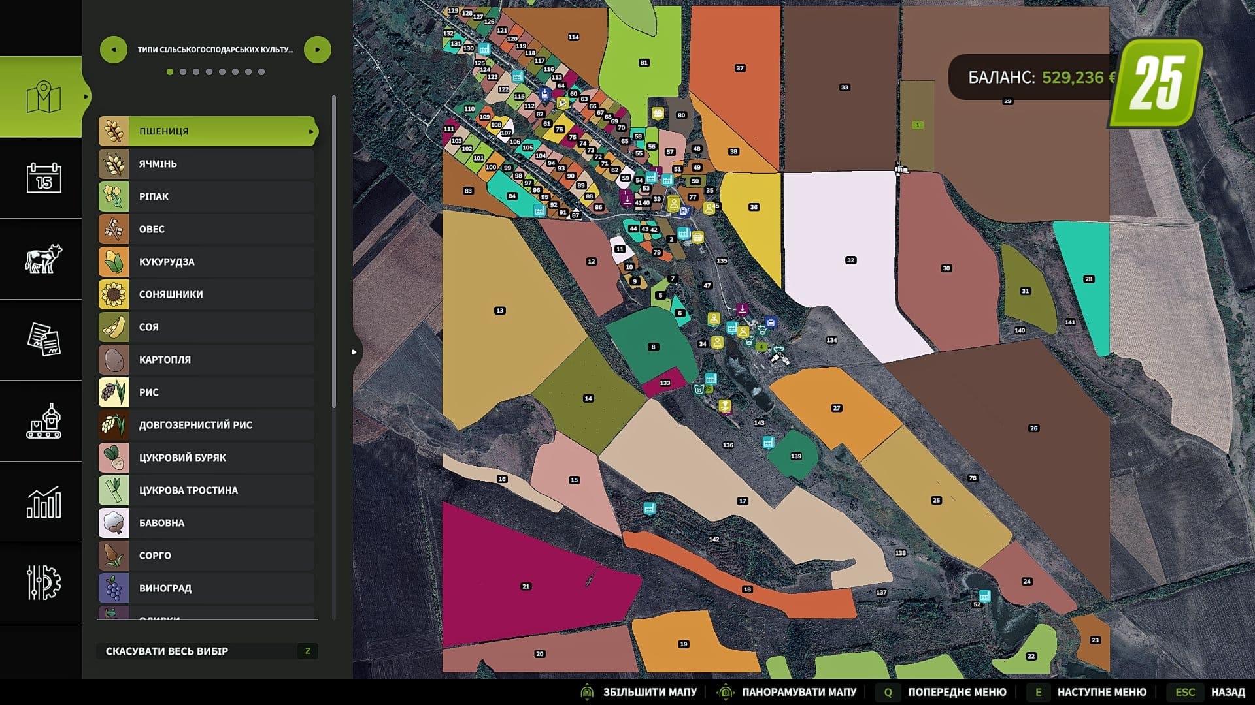Viewport: 1255px width, 705px height.
Task: Select the Картопля potato icon
Action: click(114, 360)
